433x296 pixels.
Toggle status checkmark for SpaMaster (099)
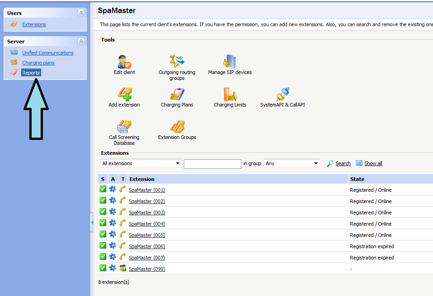(103, 268)
